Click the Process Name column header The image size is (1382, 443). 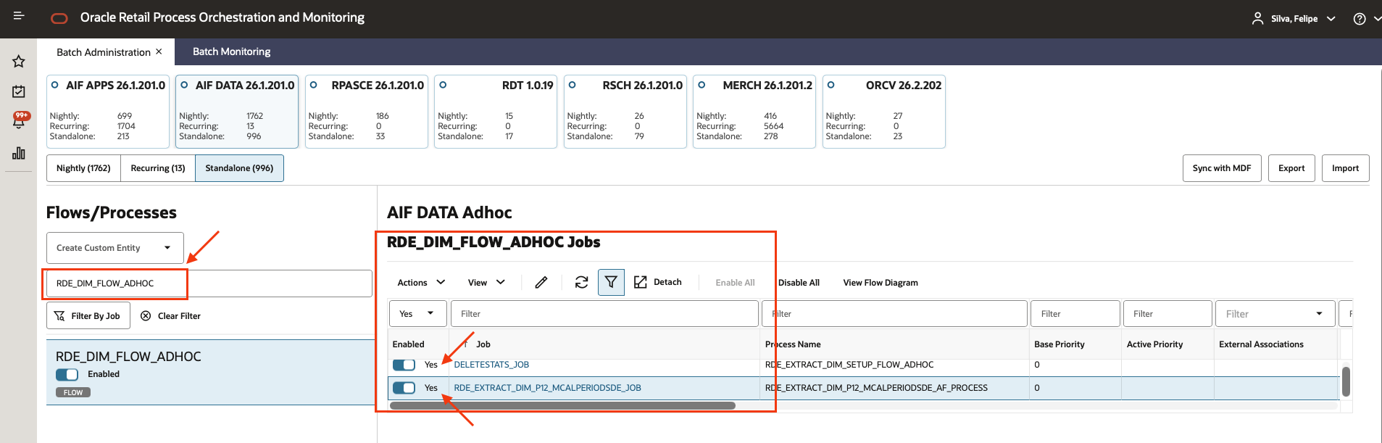tap(793, 344)
